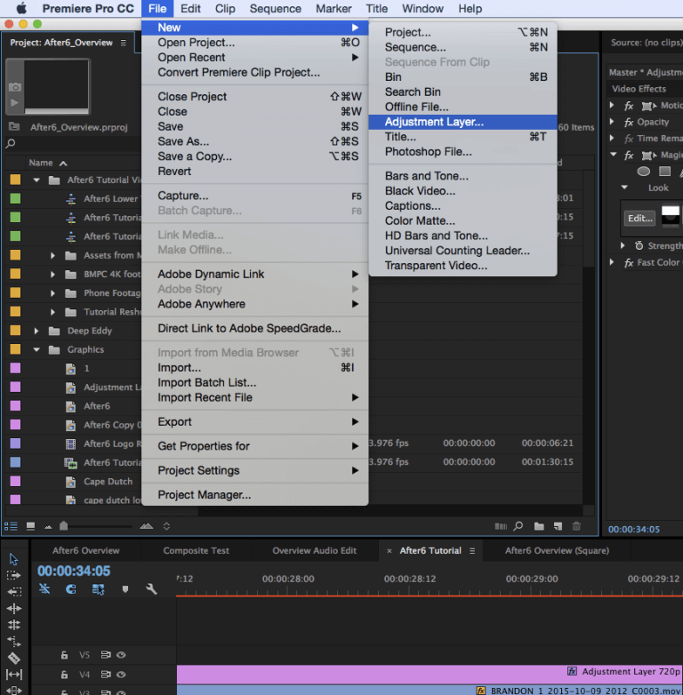Click orange label swatch of Deep Eddy

(x=15, y=331)
